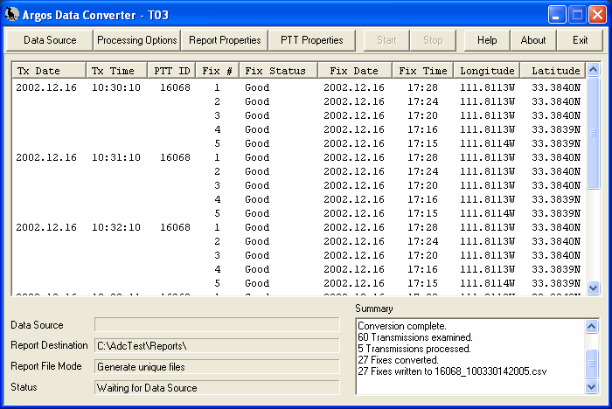Click the Summary label

coord(374,308)
